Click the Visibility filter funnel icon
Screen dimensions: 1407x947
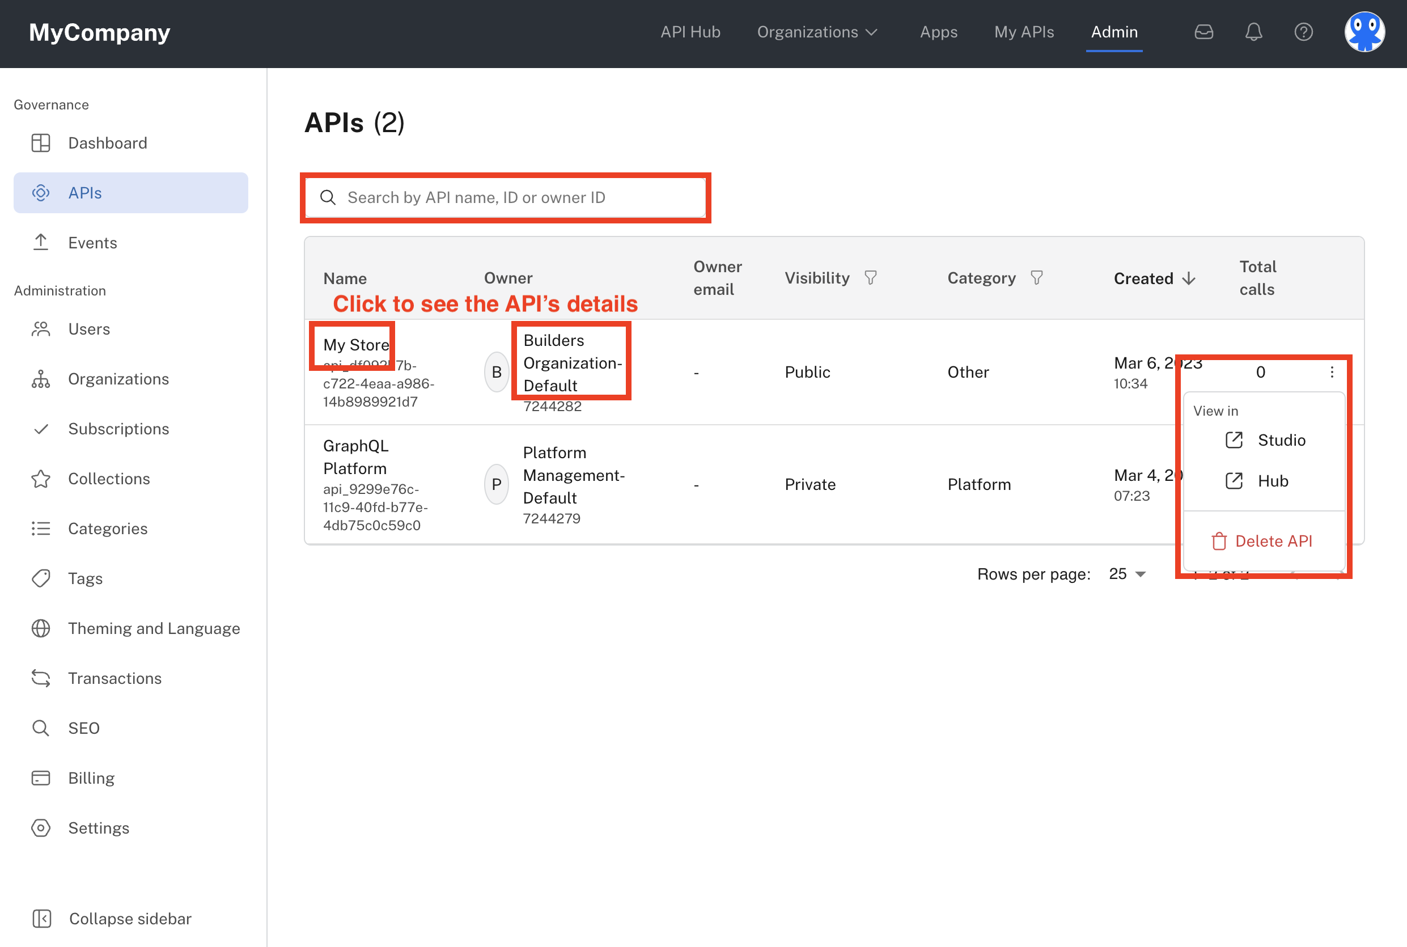click(870, 278)
